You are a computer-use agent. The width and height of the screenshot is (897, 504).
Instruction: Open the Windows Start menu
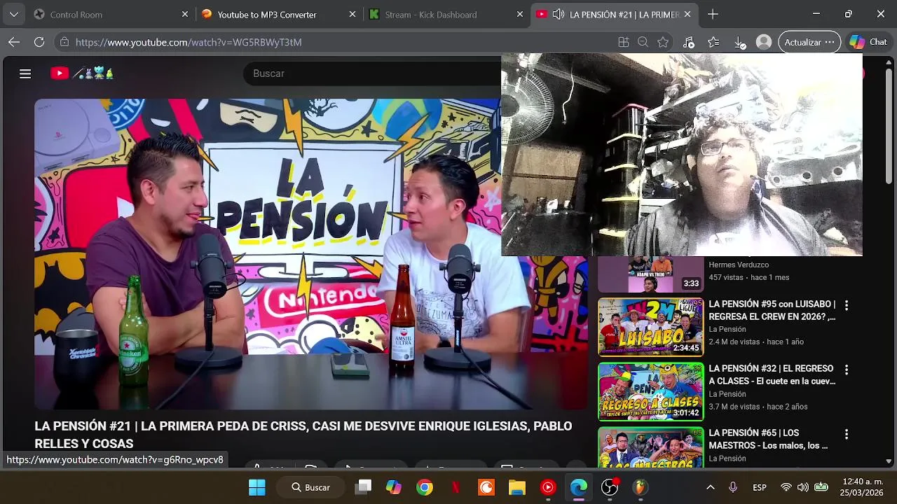tap(257, 487)
